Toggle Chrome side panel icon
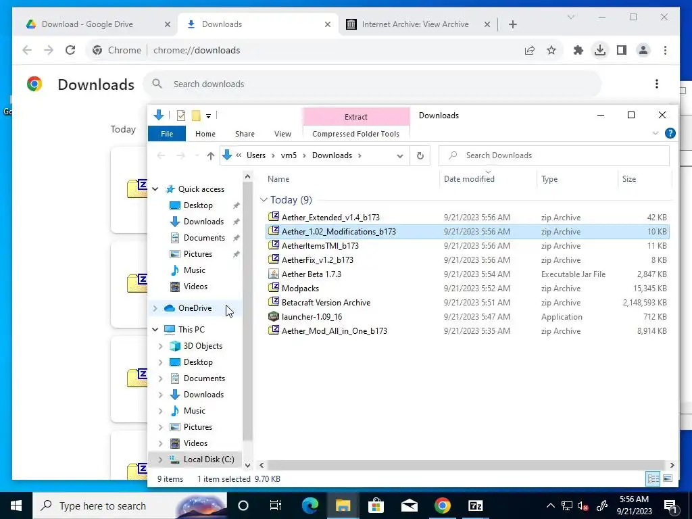 click(622, 50)
